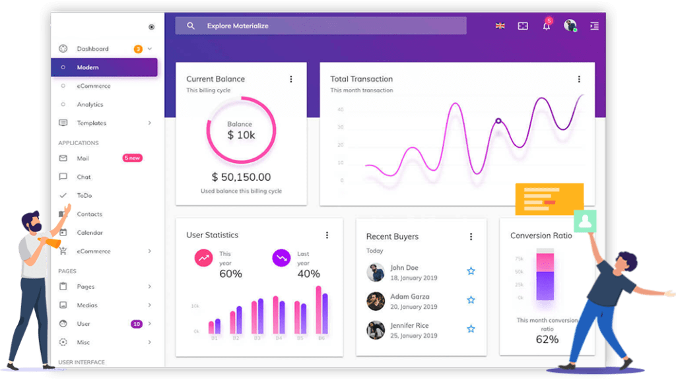Screen dimensions: 676x380
Task: Open the ToDo application link
Action: pos(84,196)
